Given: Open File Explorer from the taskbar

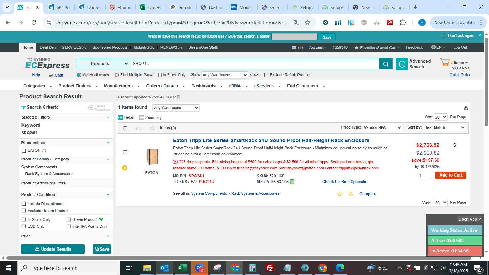Looking at the screenshot, I should click(x=147, y=268).
